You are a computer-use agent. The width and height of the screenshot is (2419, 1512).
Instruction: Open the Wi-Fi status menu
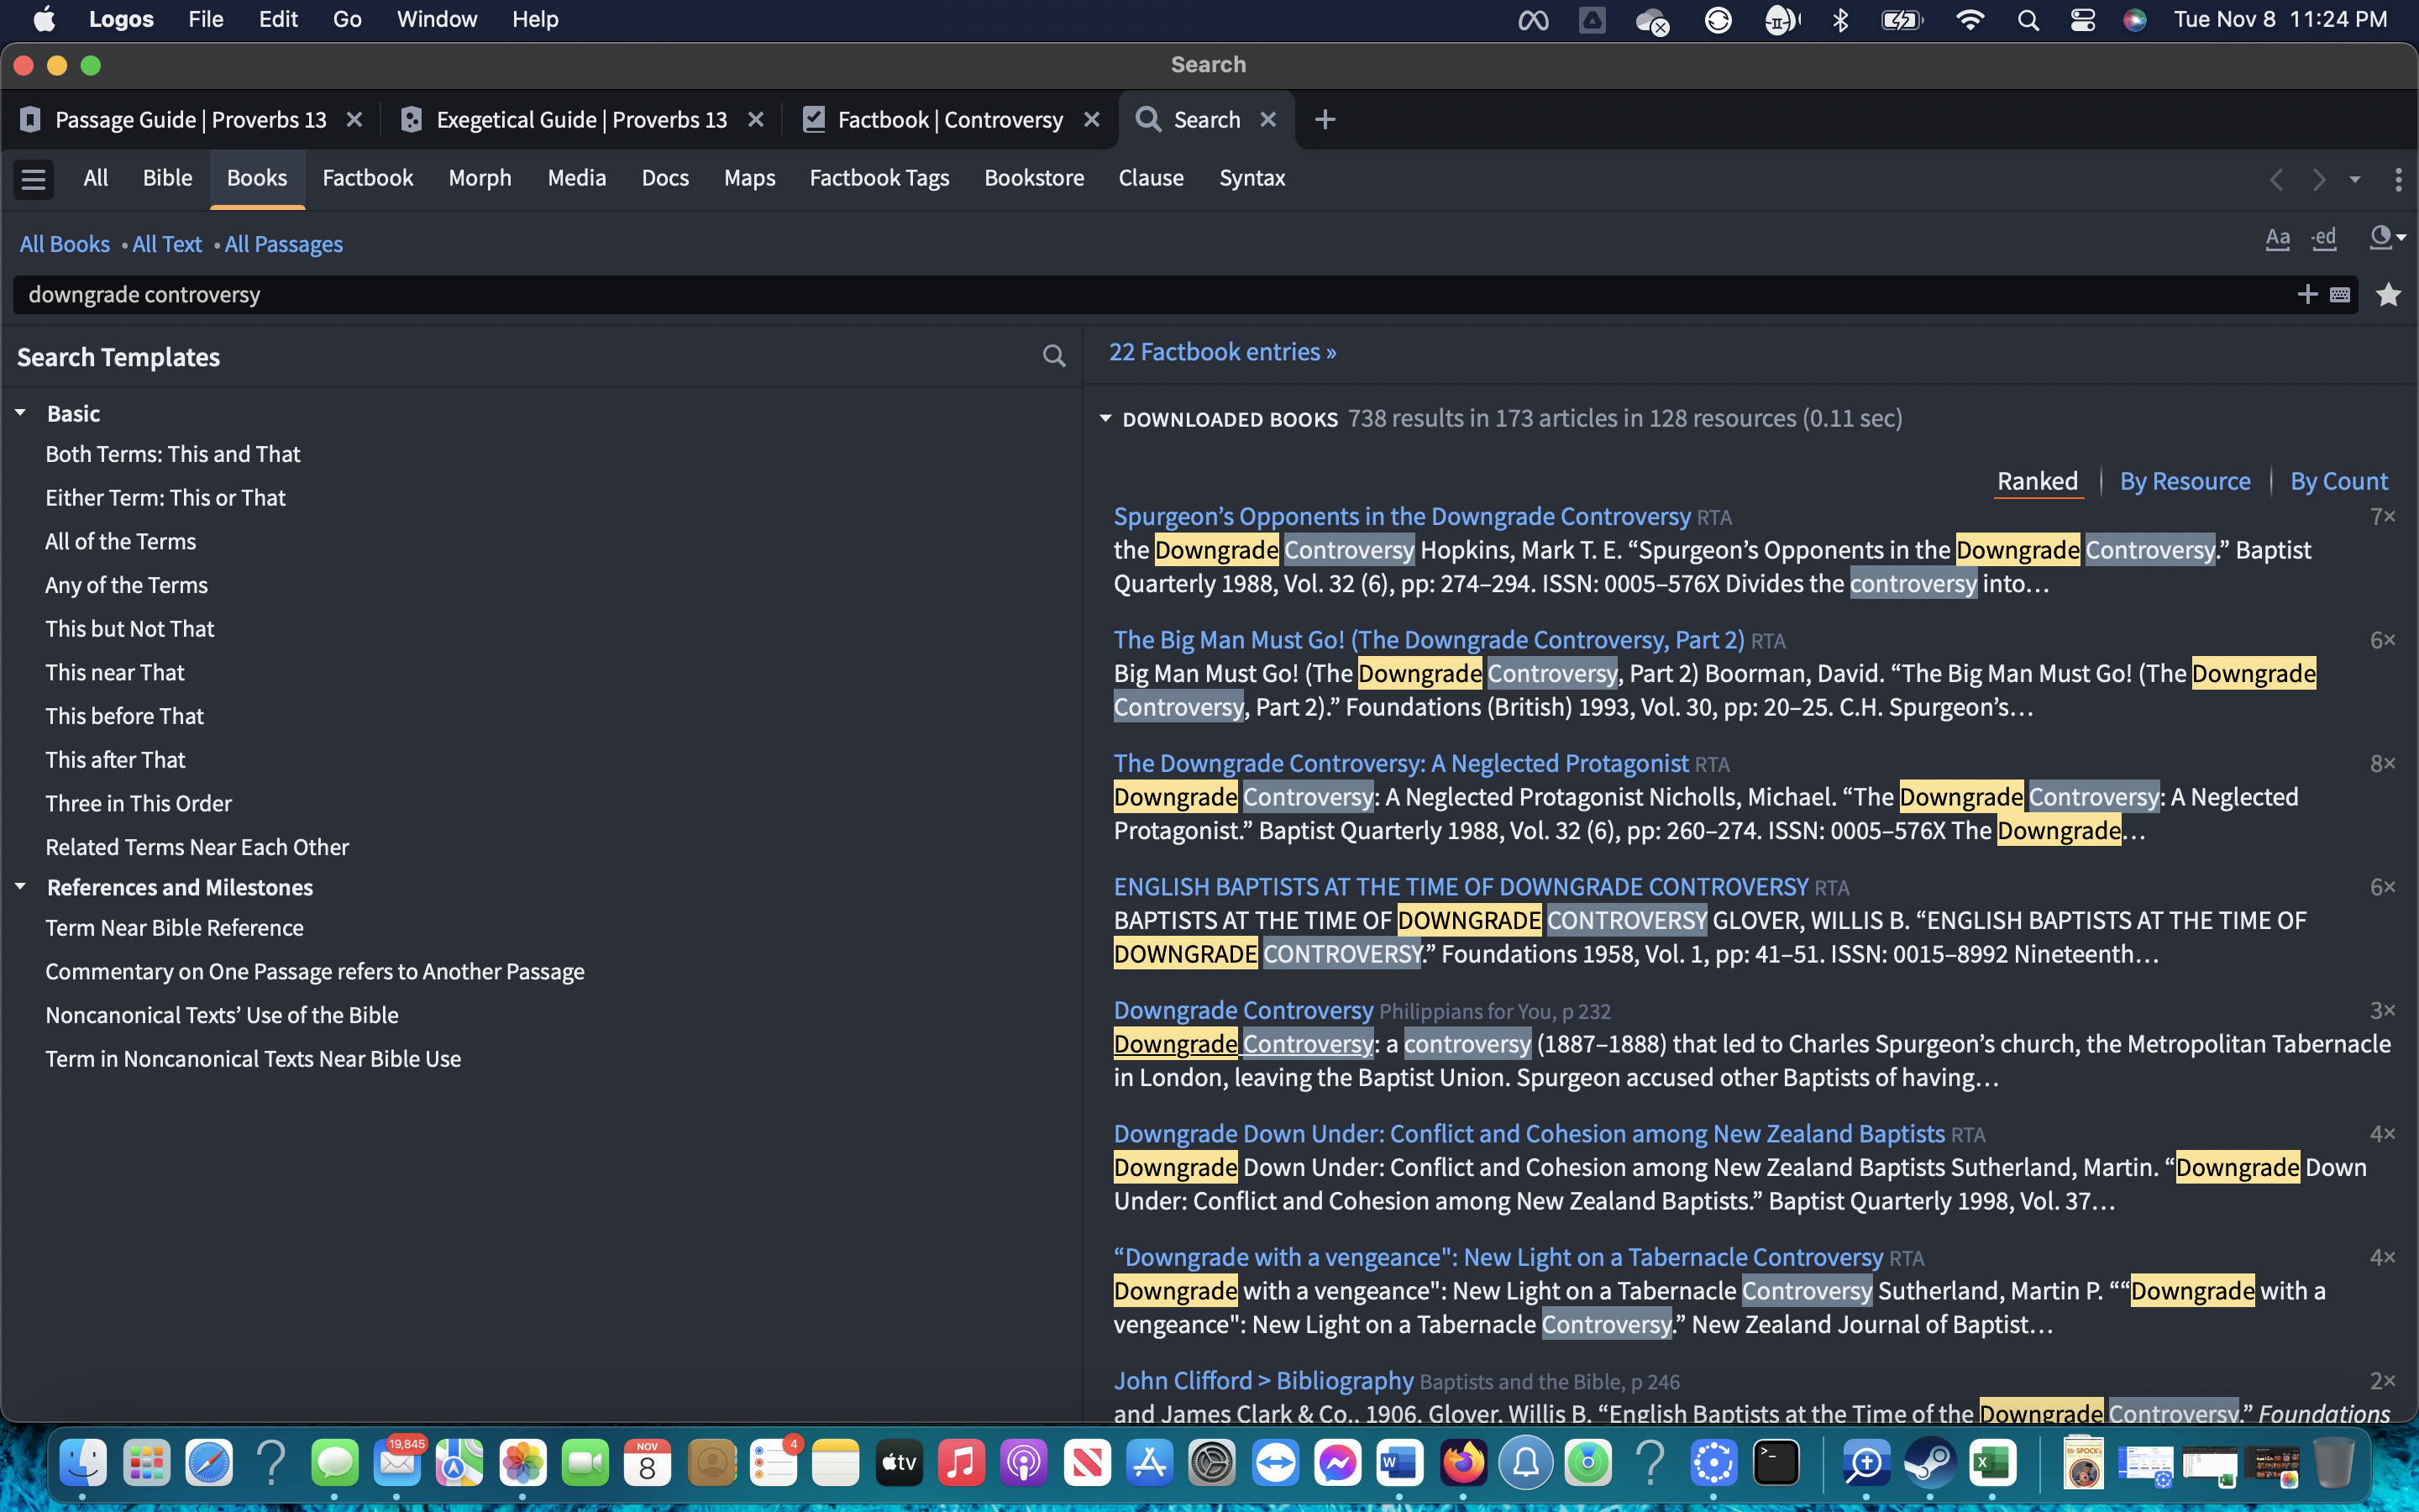click(1969, 20)
